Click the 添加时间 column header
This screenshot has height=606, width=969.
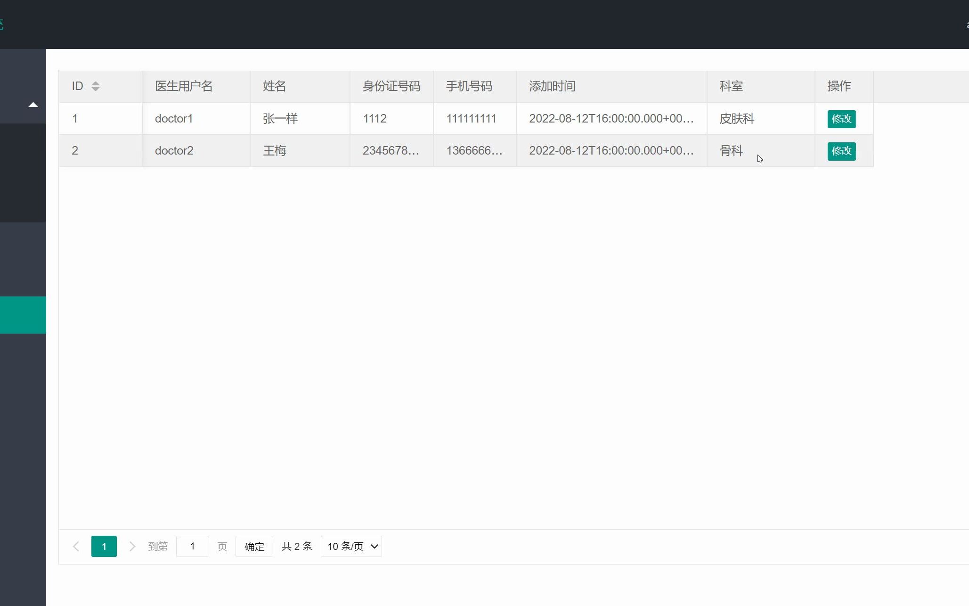[x=552, y=86]
